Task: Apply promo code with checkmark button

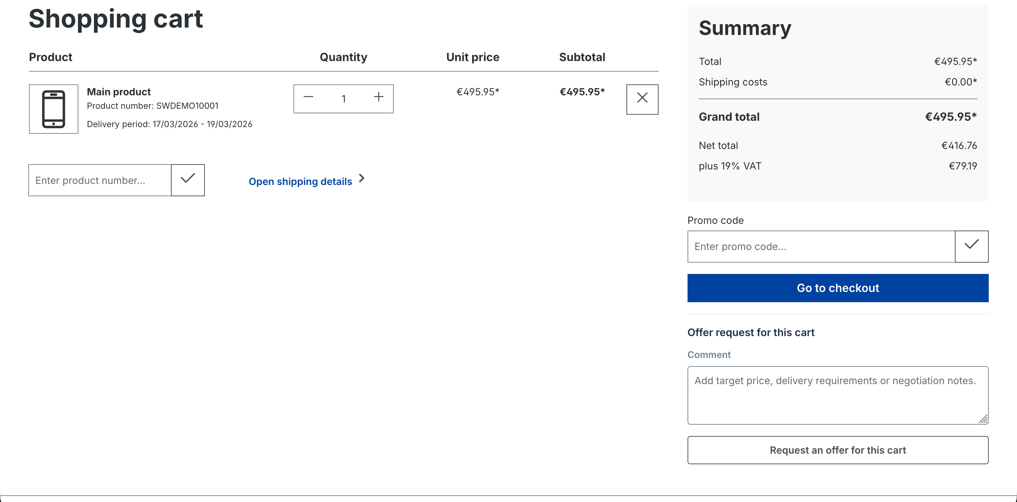Action: 971,246
